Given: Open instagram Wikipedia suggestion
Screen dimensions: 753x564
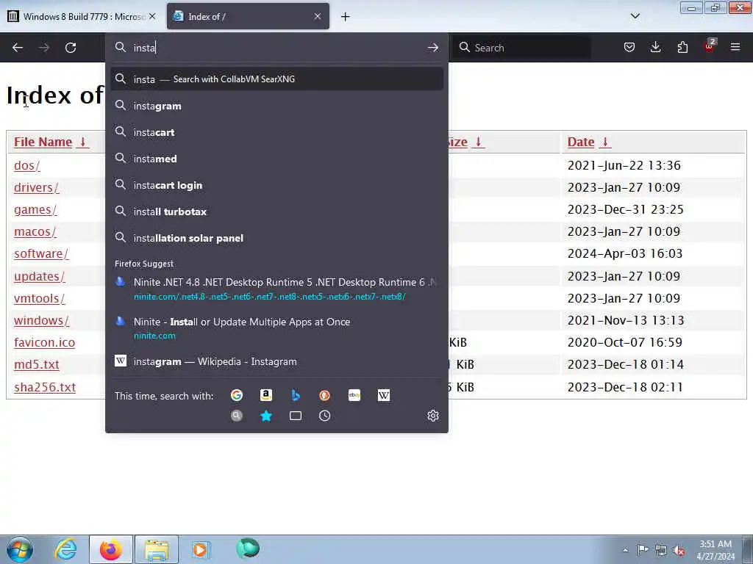Looking at the screenshot, I should coord(276,361).
